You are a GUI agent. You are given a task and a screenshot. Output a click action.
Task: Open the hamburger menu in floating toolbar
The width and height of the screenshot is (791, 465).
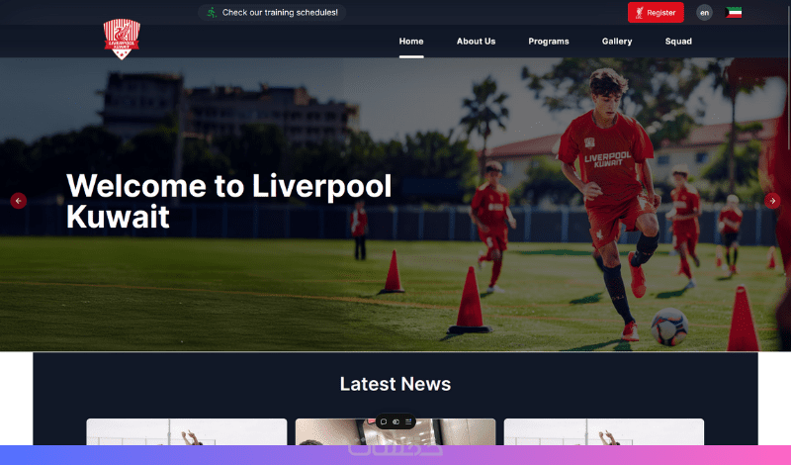point(408,421)
